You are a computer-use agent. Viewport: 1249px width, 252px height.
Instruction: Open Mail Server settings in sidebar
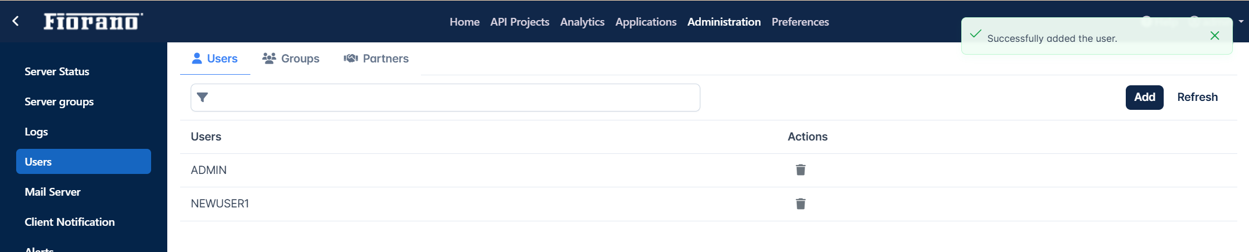pos(52,192)
